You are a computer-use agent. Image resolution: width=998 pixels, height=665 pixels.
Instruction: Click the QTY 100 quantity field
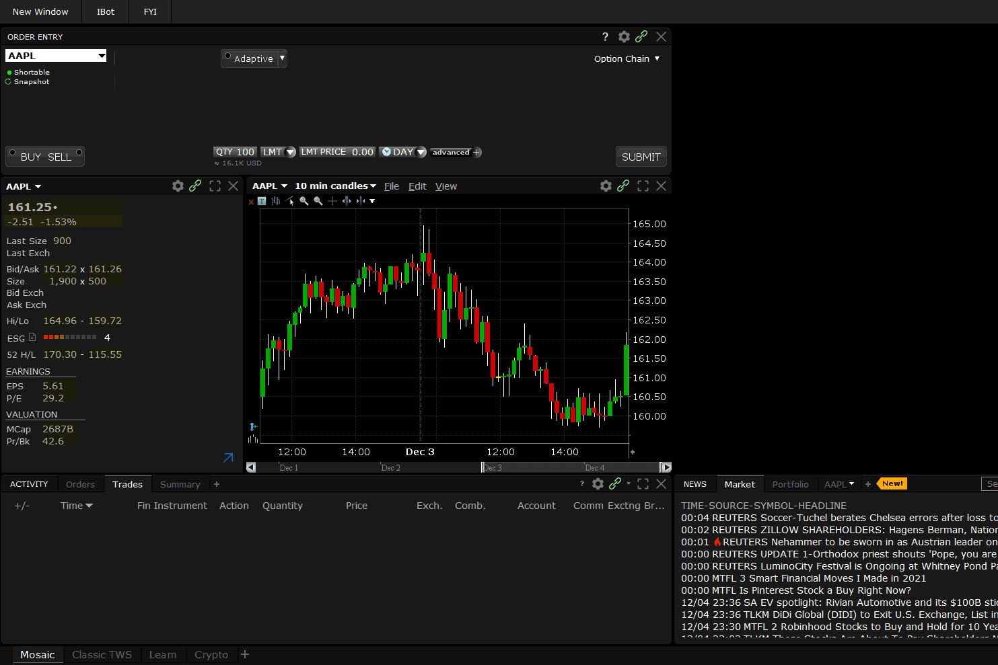coord(235,152)
